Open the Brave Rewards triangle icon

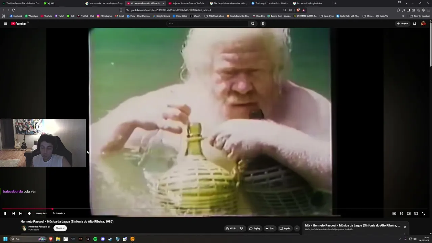[x=303, y=10]
